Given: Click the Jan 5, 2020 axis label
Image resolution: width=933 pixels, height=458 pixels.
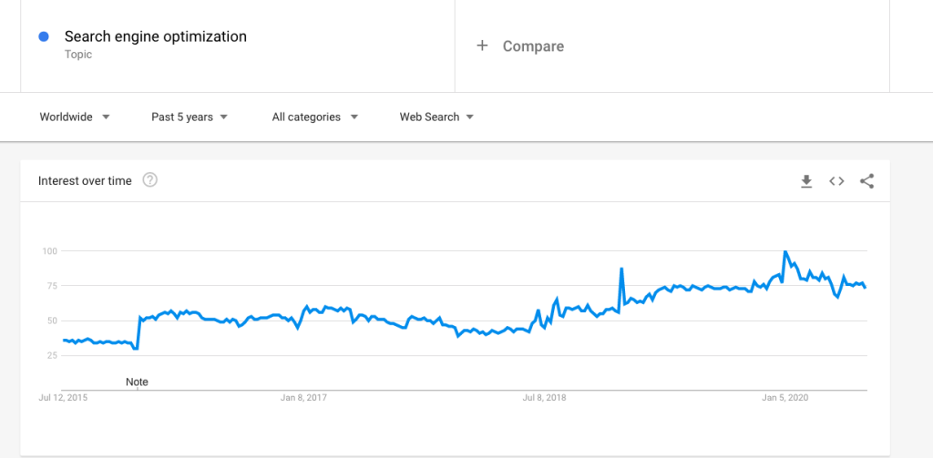Looking at the screenshot, I should click(785, 398).
